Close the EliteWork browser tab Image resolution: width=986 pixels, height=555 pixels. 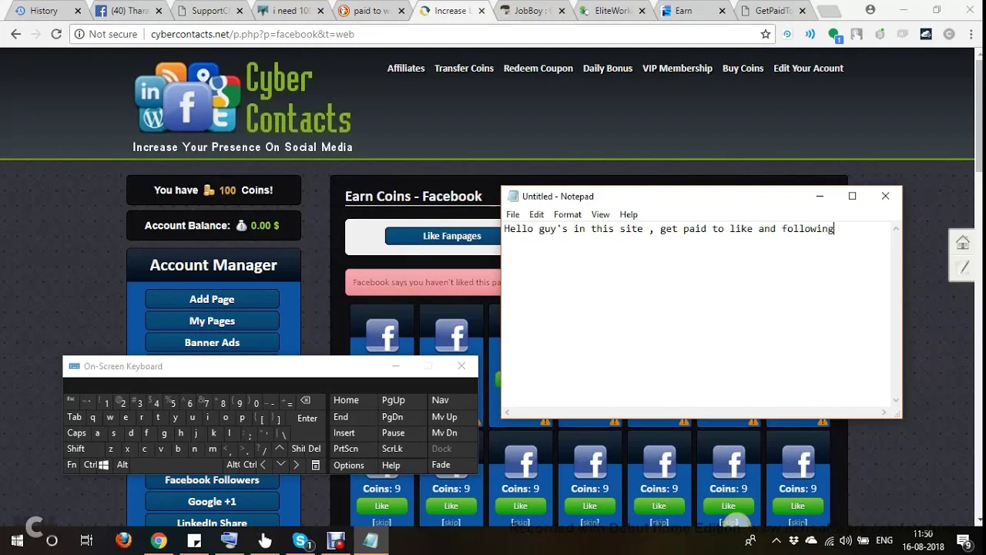[640, 11]
